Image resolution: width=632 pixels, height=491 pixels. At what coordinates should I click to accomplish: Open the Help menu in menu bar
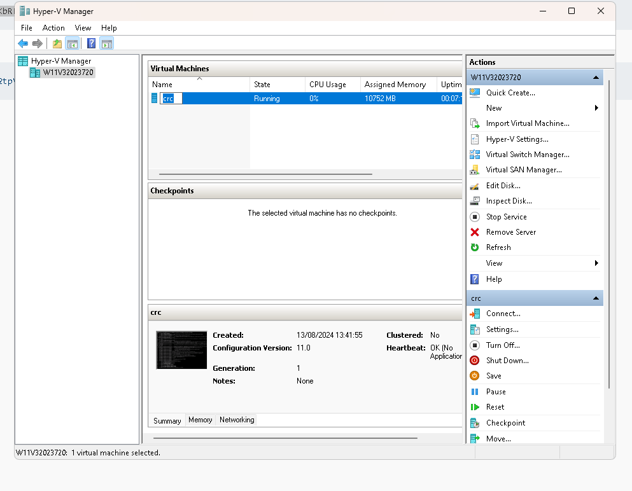[x=109, y=28]
